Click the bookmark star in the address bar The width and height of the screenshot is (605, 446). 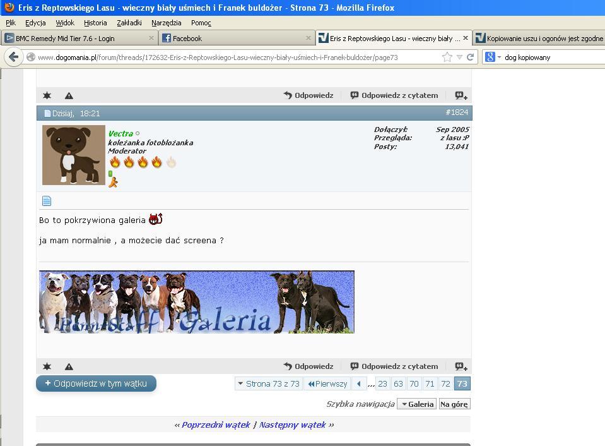447,57
